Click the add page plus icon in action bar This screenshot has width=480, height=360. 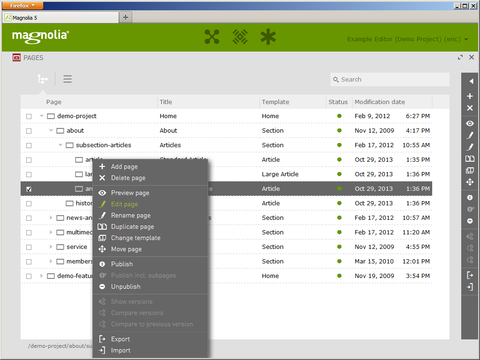tap(470, 96)
